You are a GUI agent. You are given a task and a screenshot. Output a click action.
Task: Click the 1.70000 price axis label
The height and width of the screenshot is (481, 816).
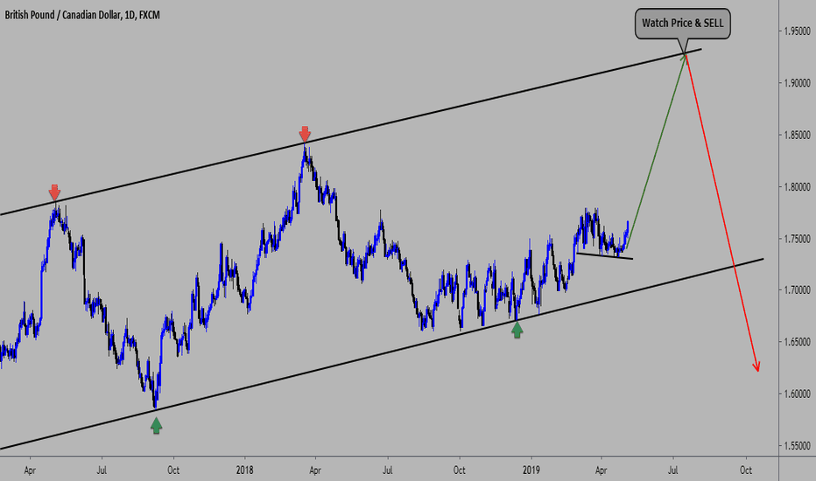797,290
